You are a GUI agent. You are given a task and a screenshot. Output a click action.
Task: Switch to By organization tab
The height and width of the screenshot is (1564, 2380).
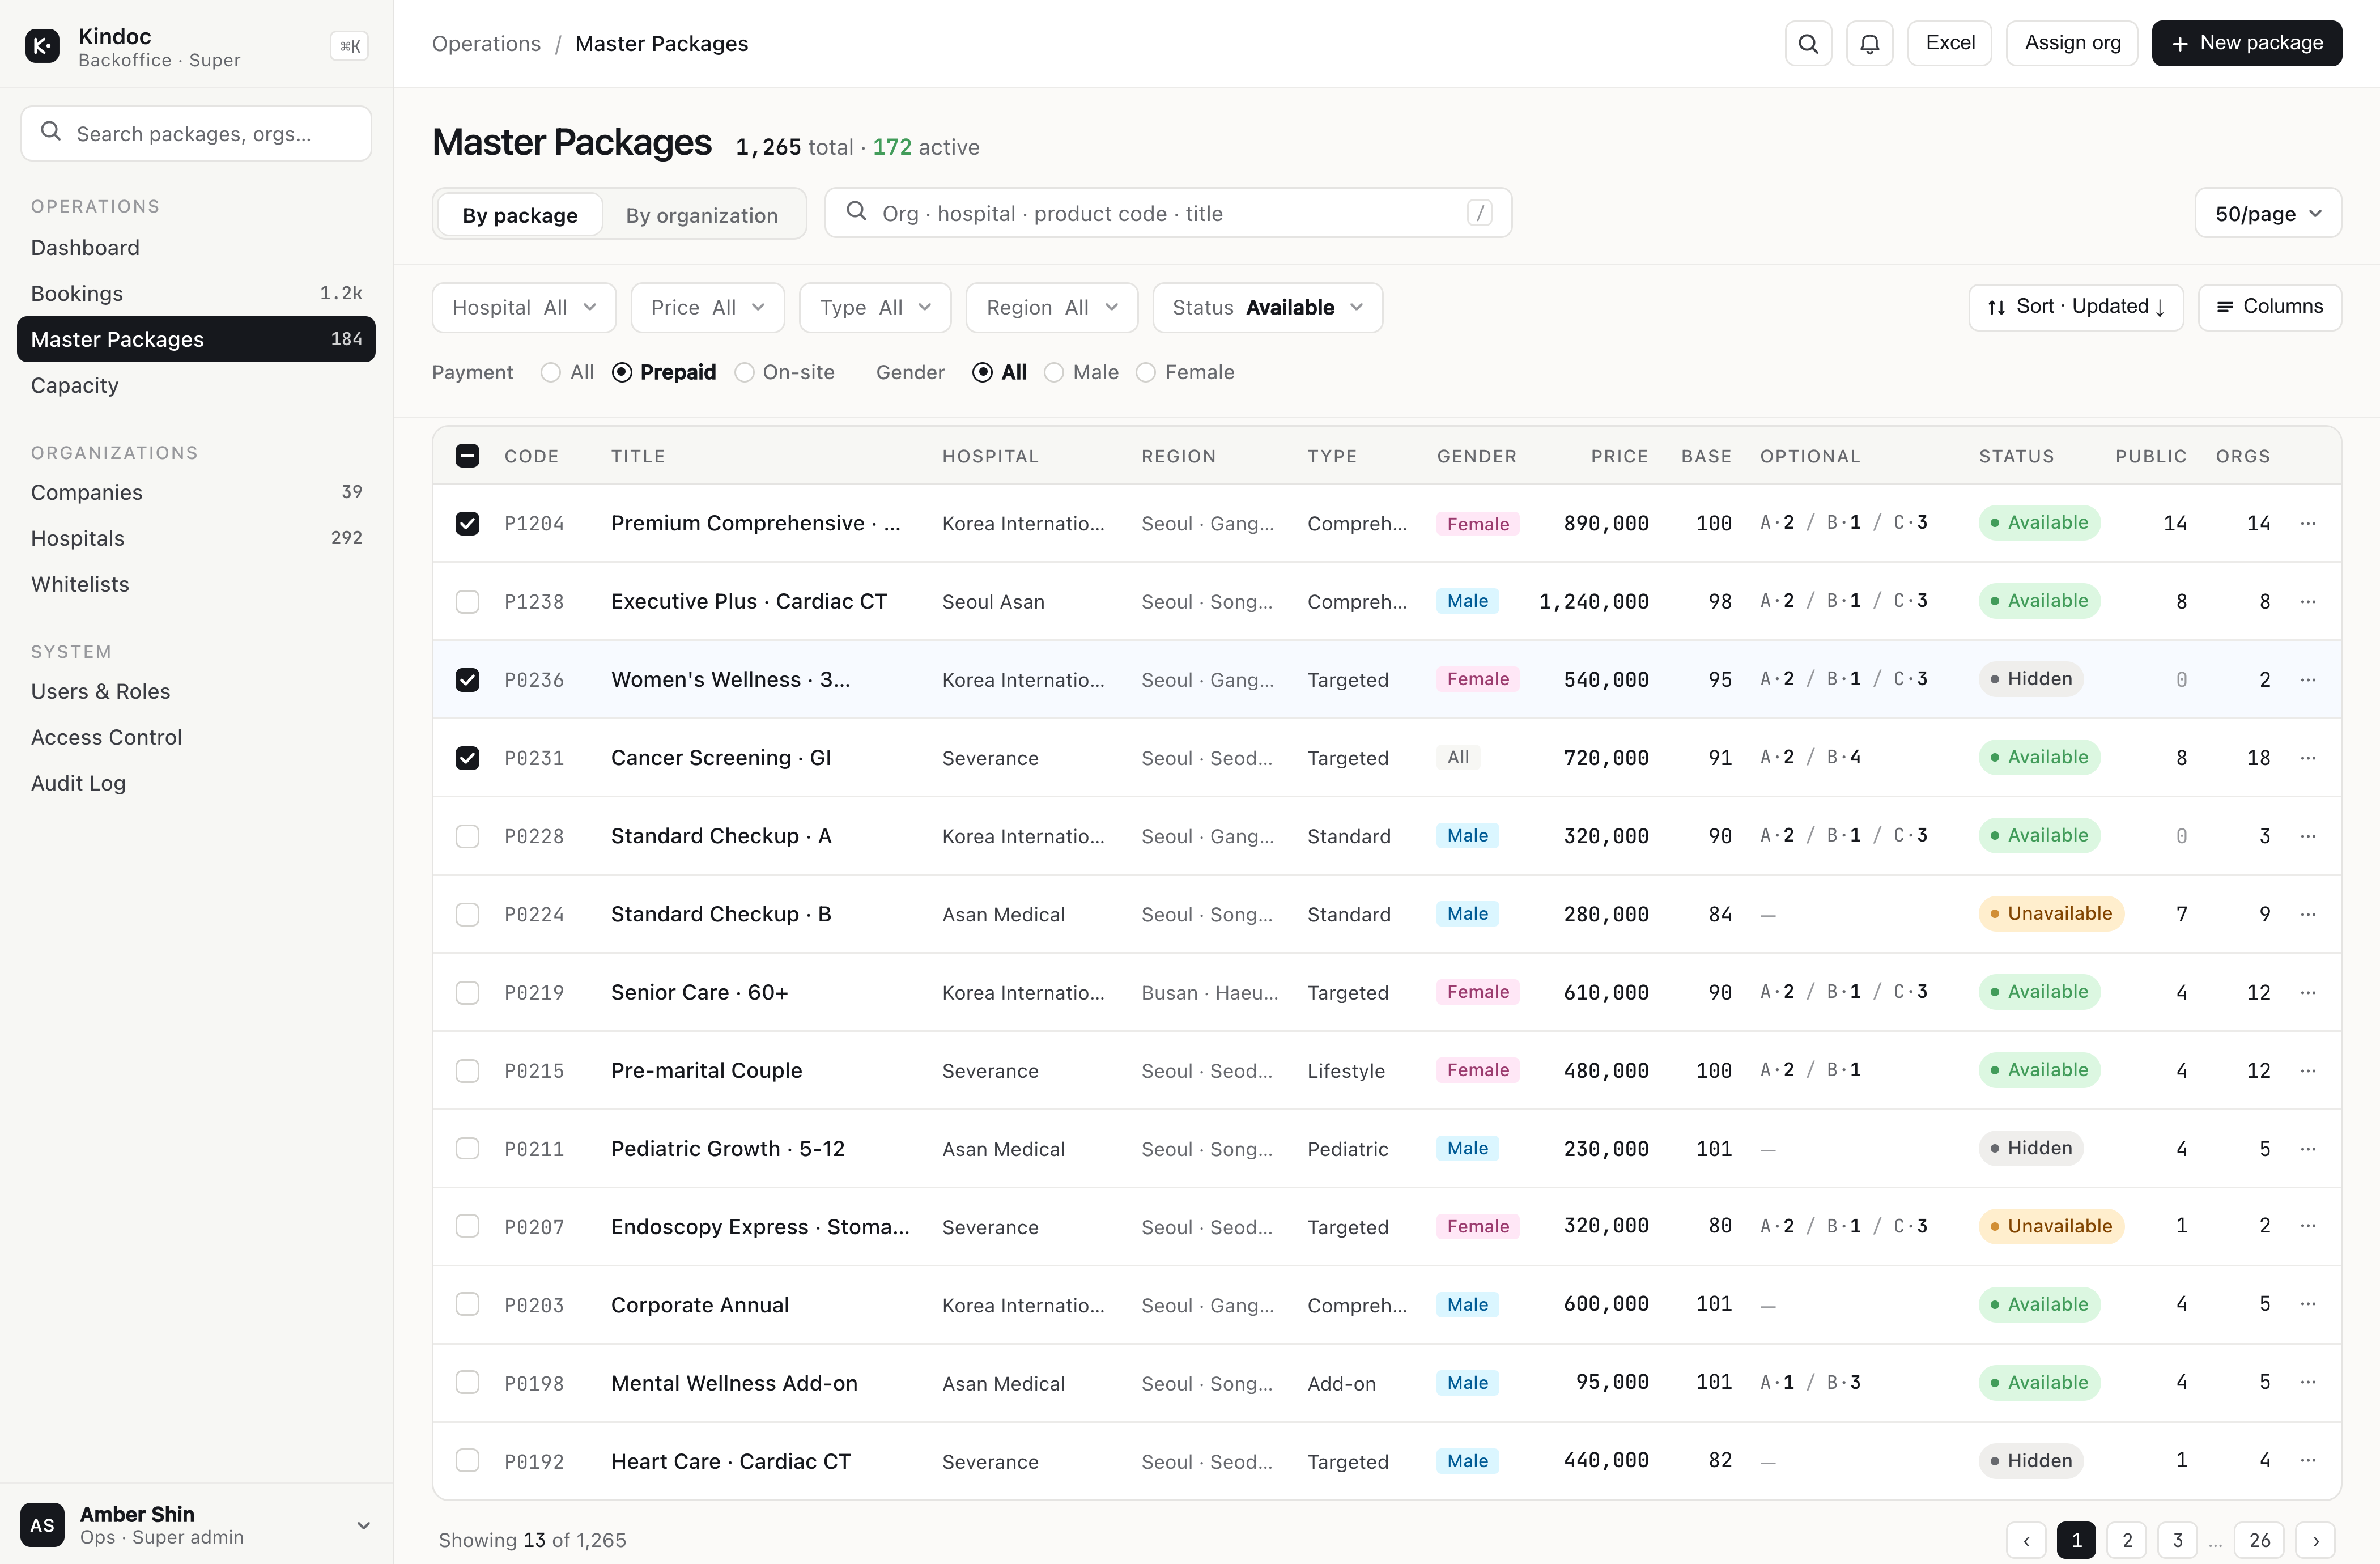click(x=702, y=215)
